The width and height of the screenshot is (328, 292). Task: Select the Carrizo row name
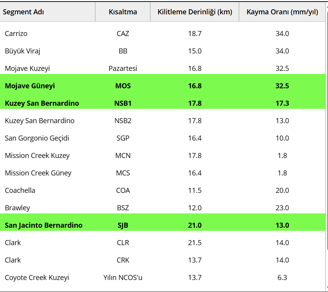(16, 33)
